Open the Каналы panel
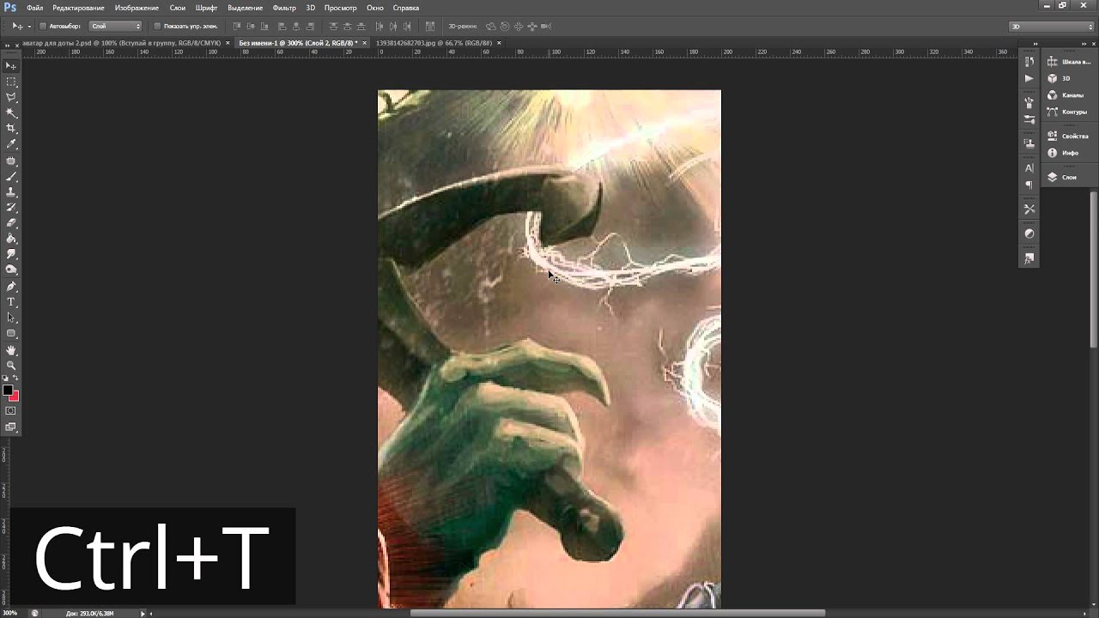1099x618 pixels. 1069,95
